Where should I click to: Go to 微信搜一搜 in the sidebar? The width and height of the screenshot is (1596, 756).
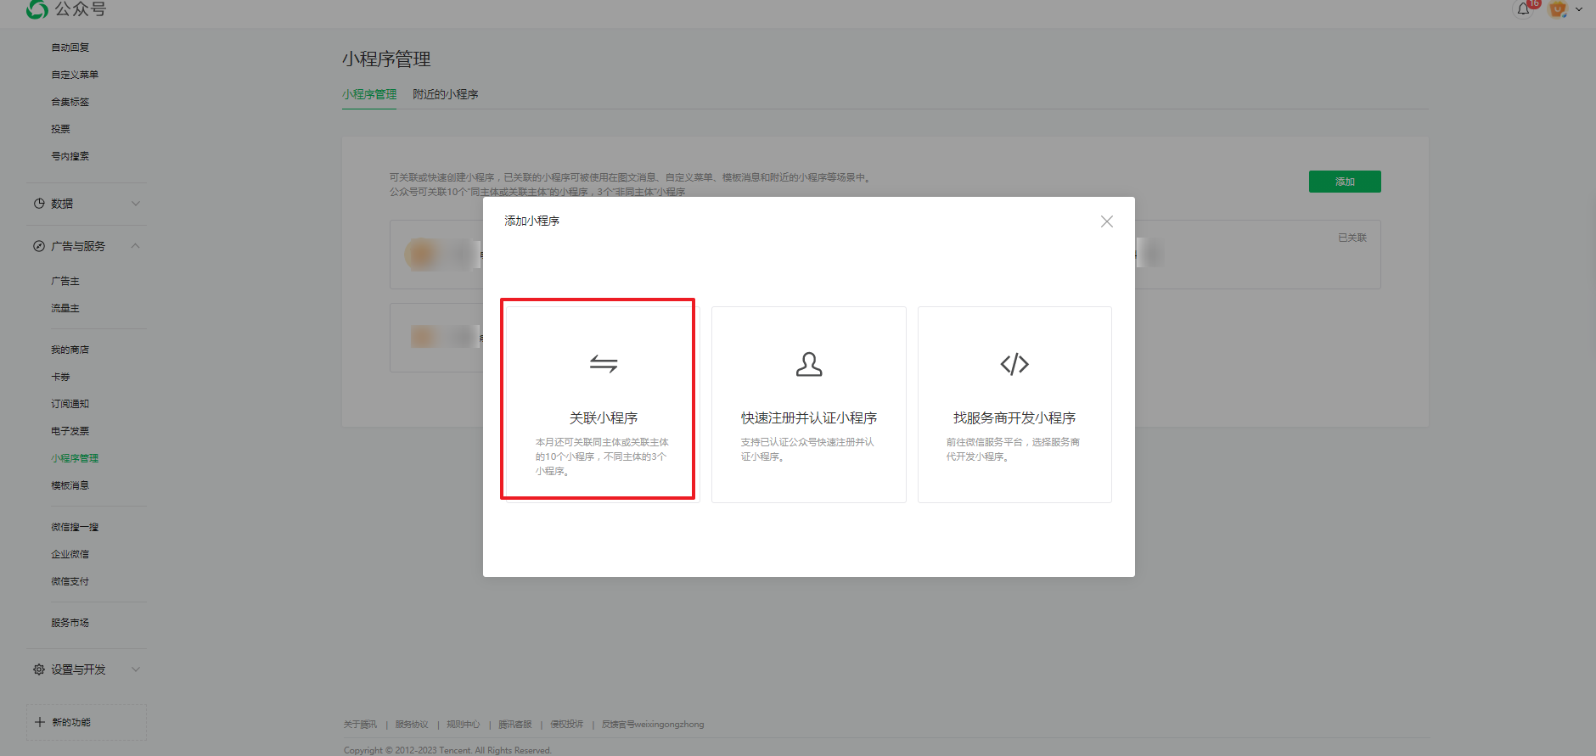click(x=75, y=527)
